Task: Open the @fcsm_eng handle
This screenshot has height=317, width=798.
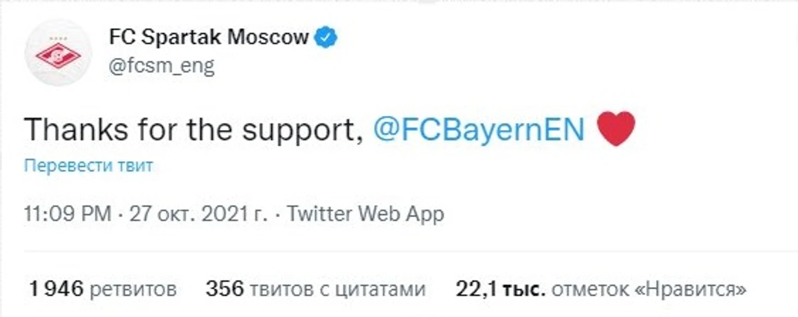Action: (x=162, y=67)
